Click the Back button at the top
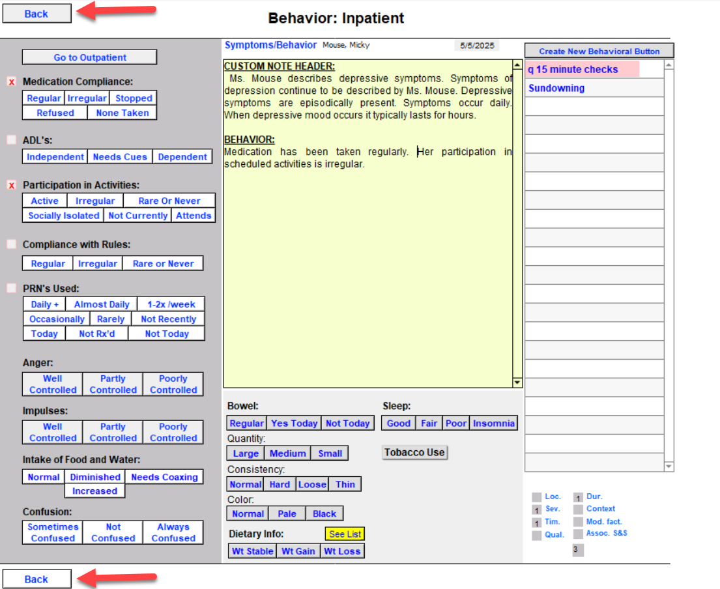 36,14
